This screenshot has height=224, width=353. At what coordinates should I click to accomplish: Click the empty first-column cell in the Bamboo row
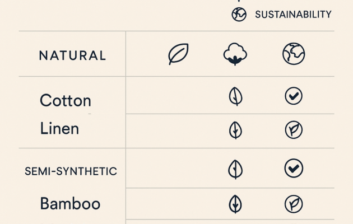(x=178, y=204)
